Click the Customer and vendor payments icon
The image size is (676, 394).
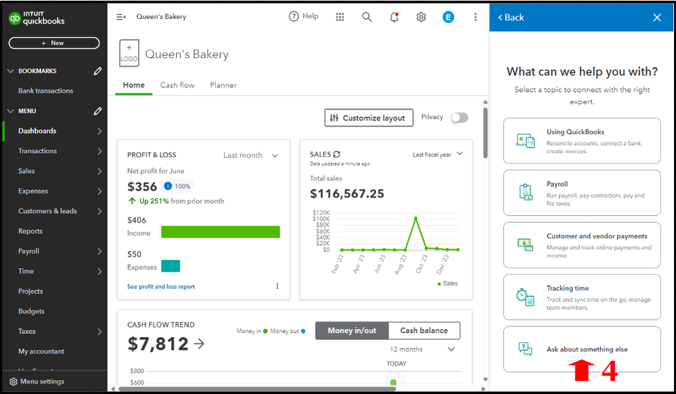pos(526,244)
